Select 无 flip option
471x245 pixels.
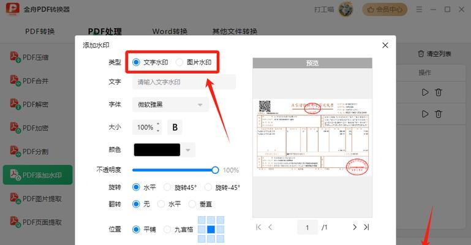pos(141,204)
